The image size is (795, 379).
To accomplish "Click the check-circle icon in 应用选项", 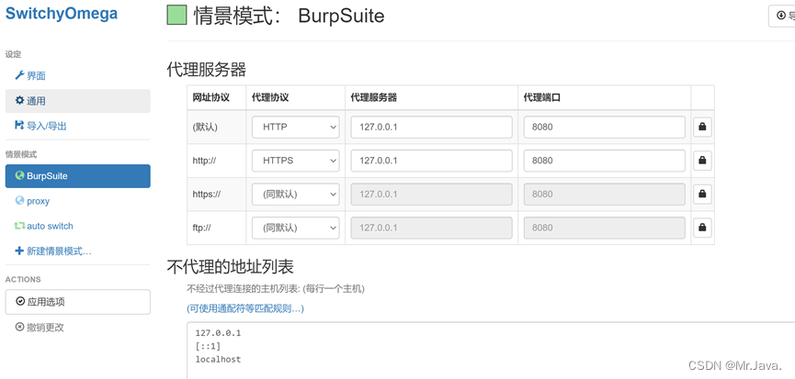I will pyautogui.click(x=20, y=302).
